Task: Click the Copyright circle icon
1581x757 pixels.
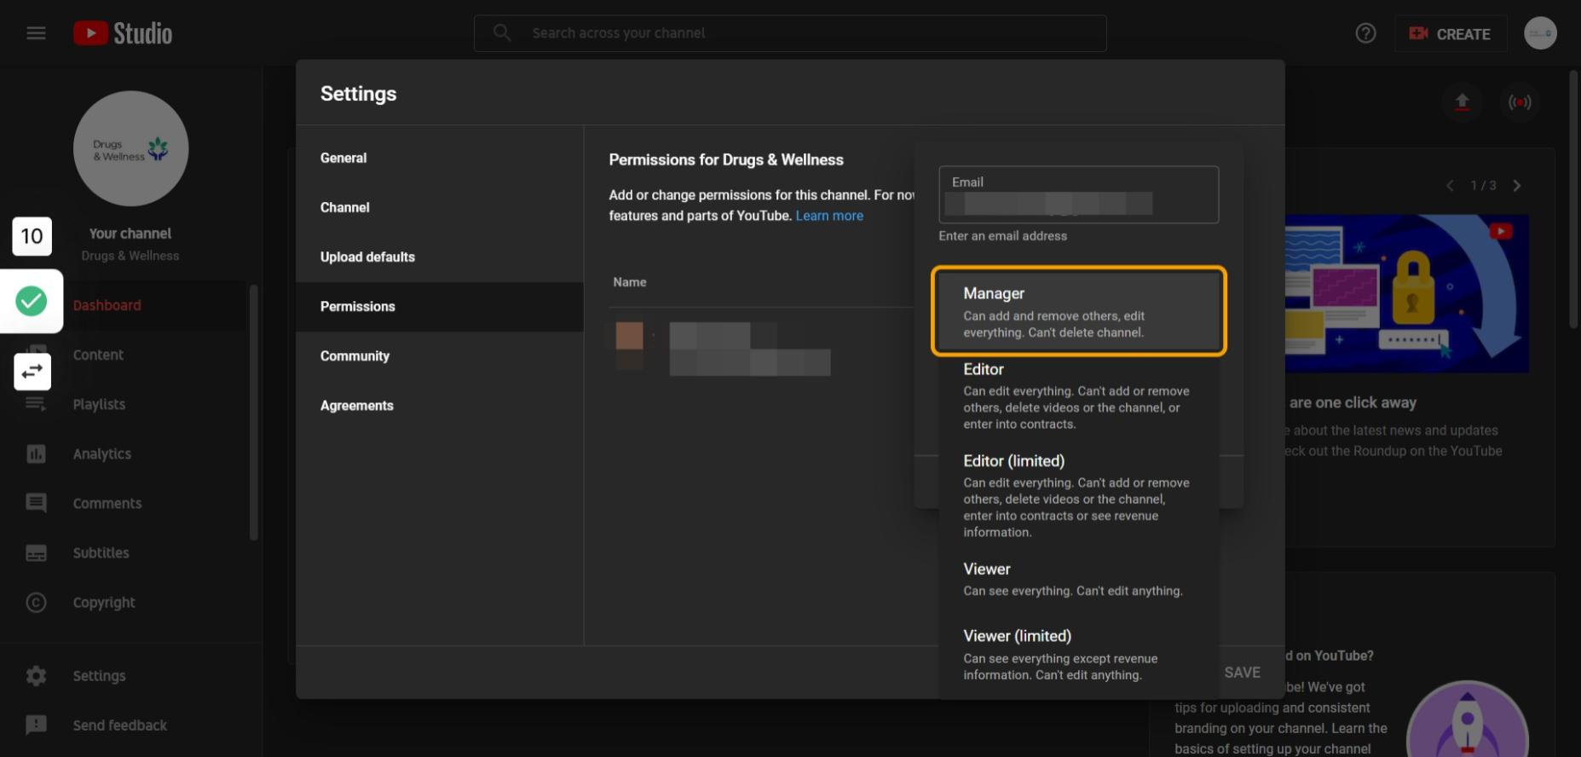Action: (36, 602)
